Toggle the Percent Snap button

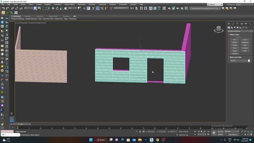tap(102, 8)
